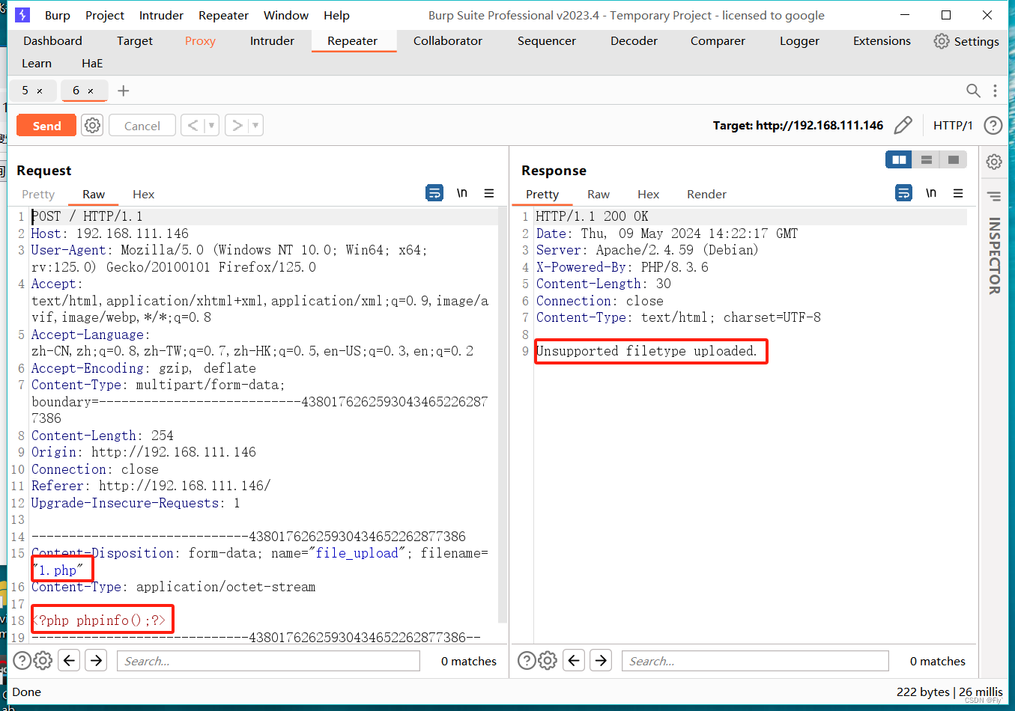Click the Burp Suite logo icon
1015x711 pixels.
point(22,15)
